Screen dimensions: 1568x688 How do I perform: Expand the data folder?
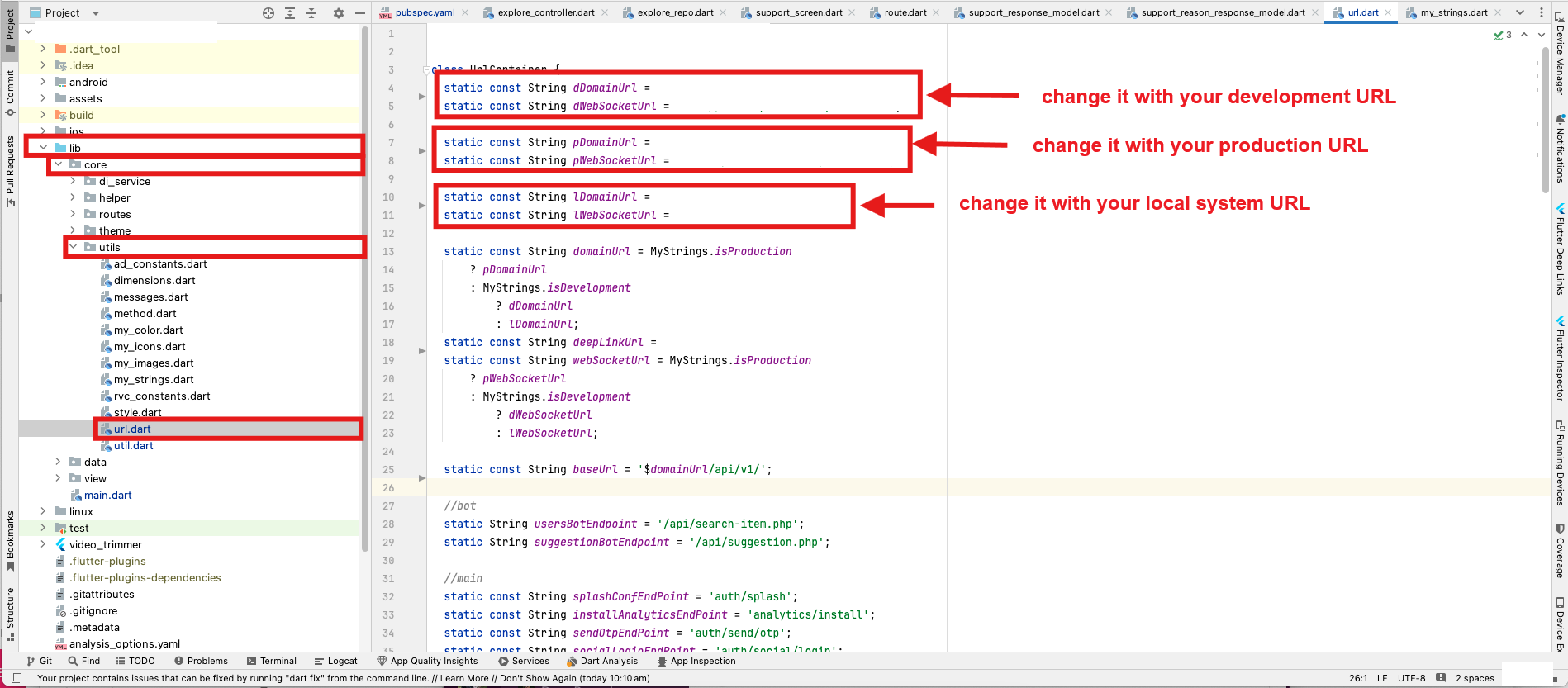(x=58, y=462)
